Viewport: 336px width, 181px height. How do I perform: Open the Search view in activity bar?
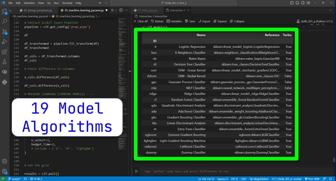click(4, 21)
